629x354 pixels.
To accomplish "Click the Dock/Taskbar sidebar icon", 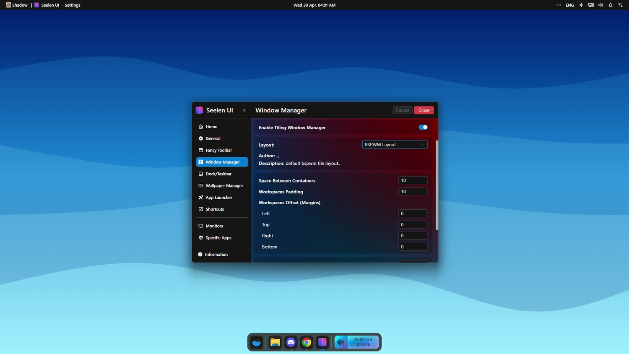I will coord(201,174).
